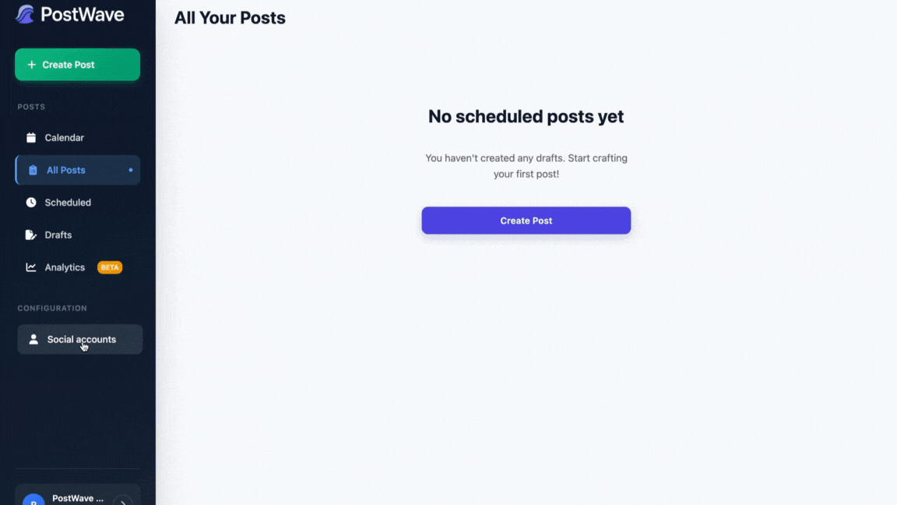Go to the Scheduled posts page

pos(68,203)
